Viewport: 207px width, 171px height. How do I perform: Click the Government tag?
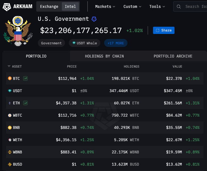[x=51, y=43]
